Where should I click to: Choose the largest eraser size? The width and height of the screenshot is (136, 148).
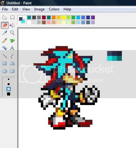pyautogui.click(x=9, y=94)
